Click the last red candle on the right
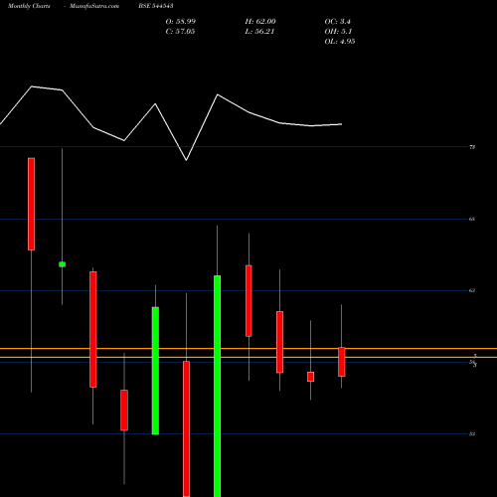 [x=342, y=362]
